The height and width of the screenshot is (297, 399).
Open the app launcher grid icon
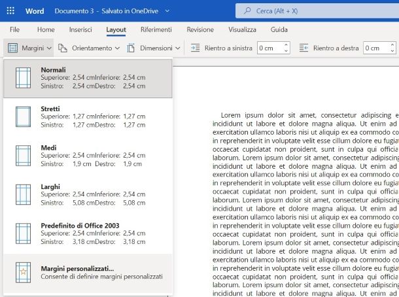tap(10, 10)
